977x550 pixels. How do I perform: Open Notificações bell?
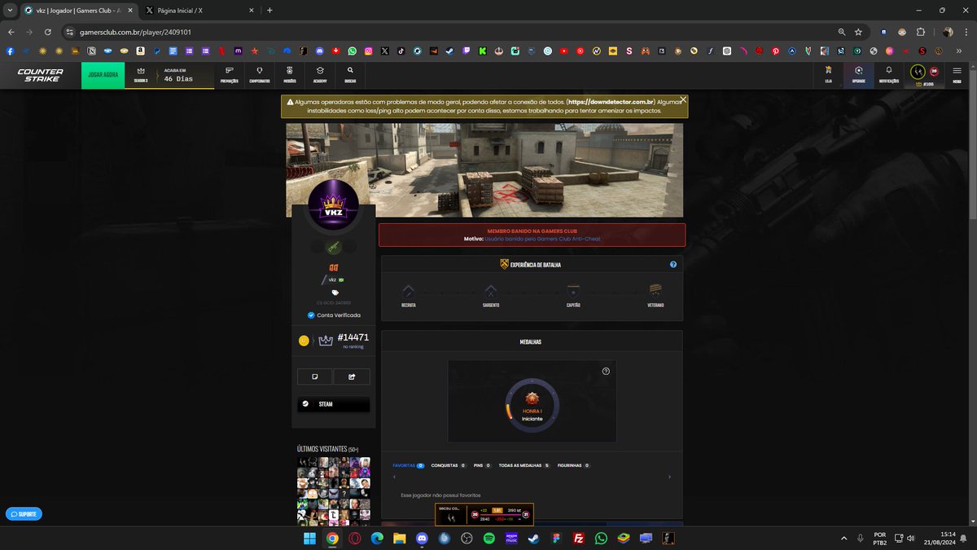pyautogui.click(x=889, y=75)
